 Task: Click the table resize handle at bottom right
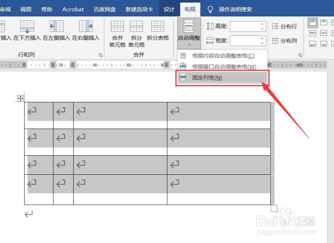274,208
